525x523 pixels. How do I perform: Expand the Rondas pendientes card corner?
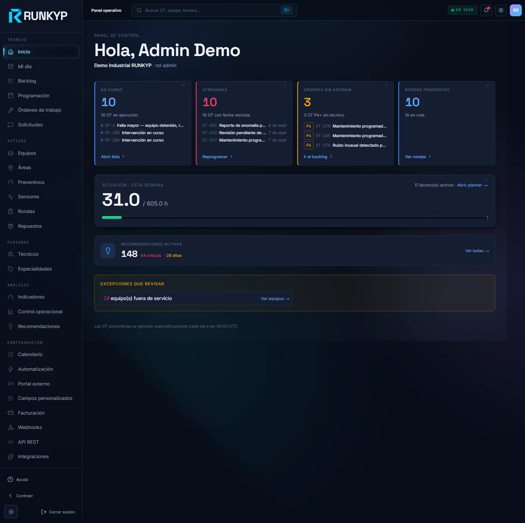click(x=488, y=86)
